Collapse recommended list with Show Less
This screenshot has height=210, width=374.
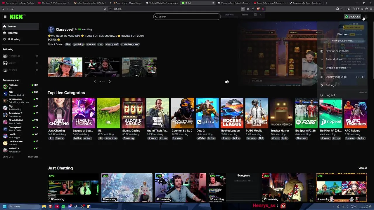tap(33, 157)
